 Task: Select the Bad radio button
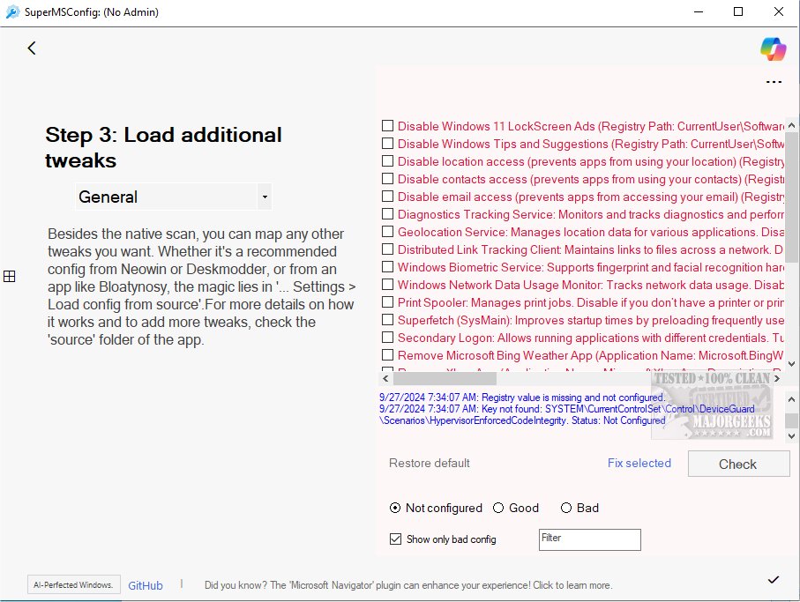click(565, 508)
